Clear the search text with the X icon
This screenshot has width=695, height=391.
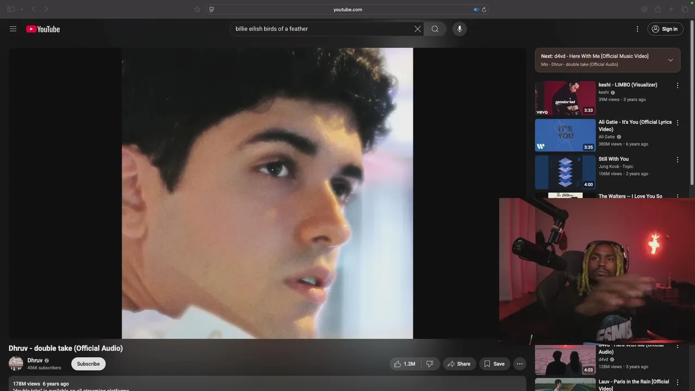pyautogui.click(x=418, y=29)
